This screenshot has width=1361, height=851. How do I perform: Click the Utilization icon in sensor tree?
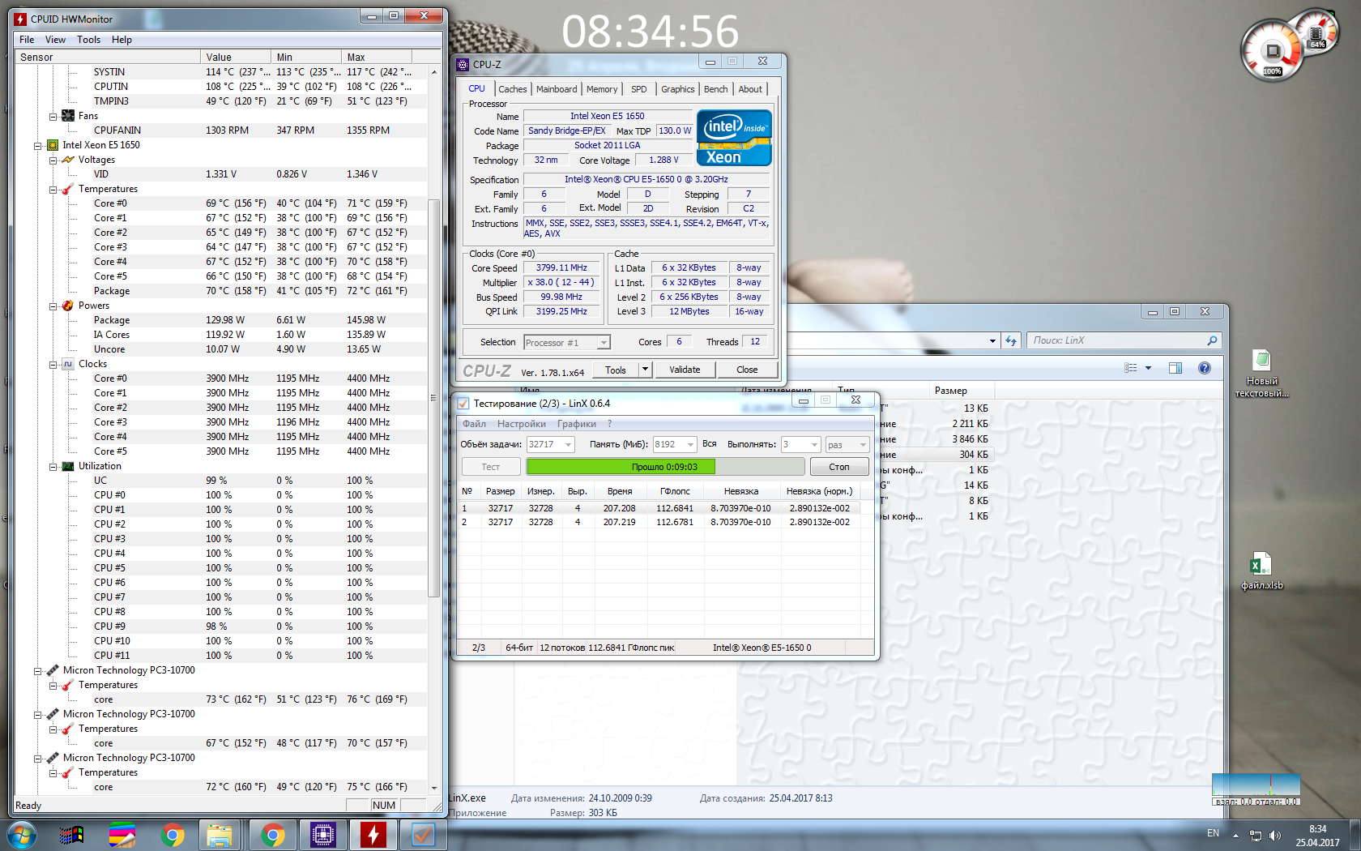[x=68, y=466]
